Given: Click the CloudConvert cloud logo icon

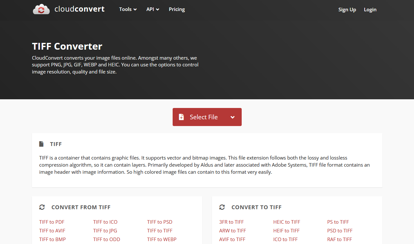Looking at the screenshot, I should (x=41, y=9).
